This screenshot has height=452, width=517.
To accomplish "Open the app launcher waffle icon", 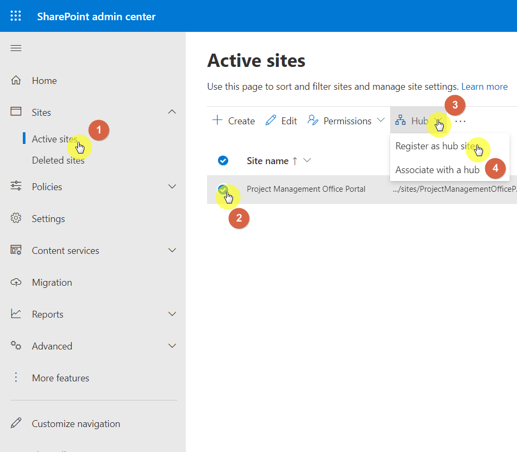I will pyautogui.click(x=15, y=16).
